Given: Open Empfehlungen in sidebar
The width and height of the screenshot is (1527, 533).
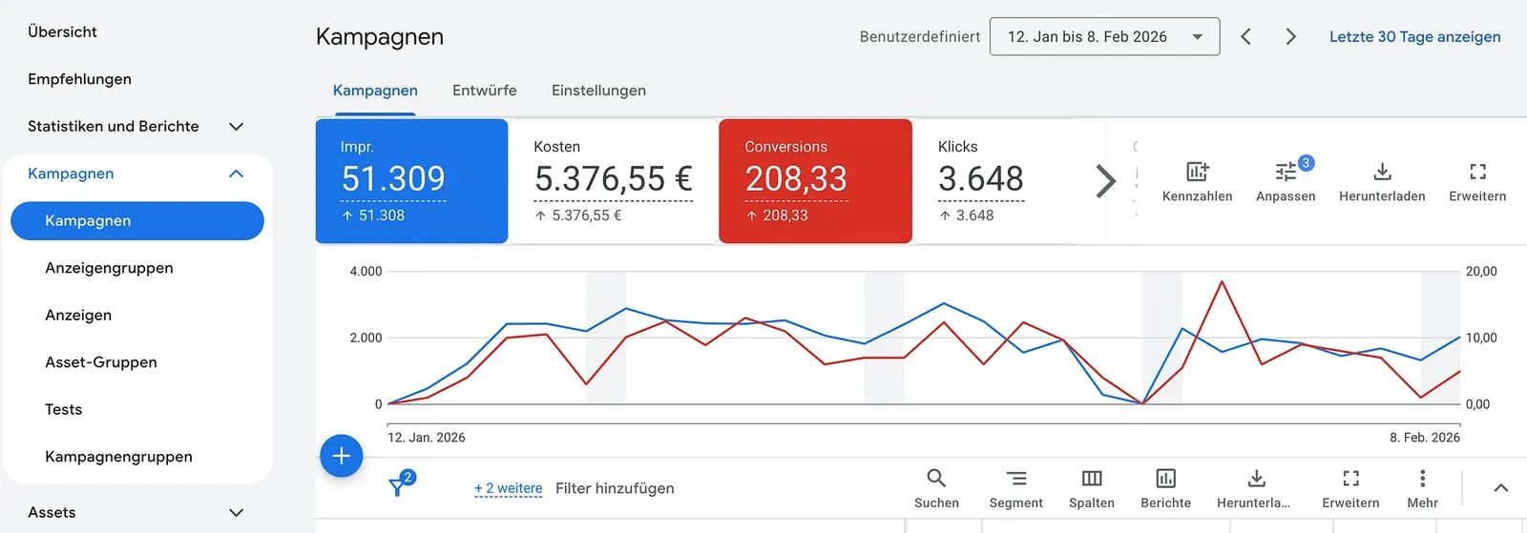Looking at the screenshot, I should tap(79, 79).
